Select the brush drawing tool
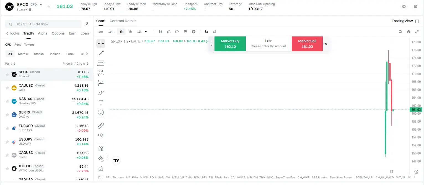The image size is (424, 185). click(101, 93)
